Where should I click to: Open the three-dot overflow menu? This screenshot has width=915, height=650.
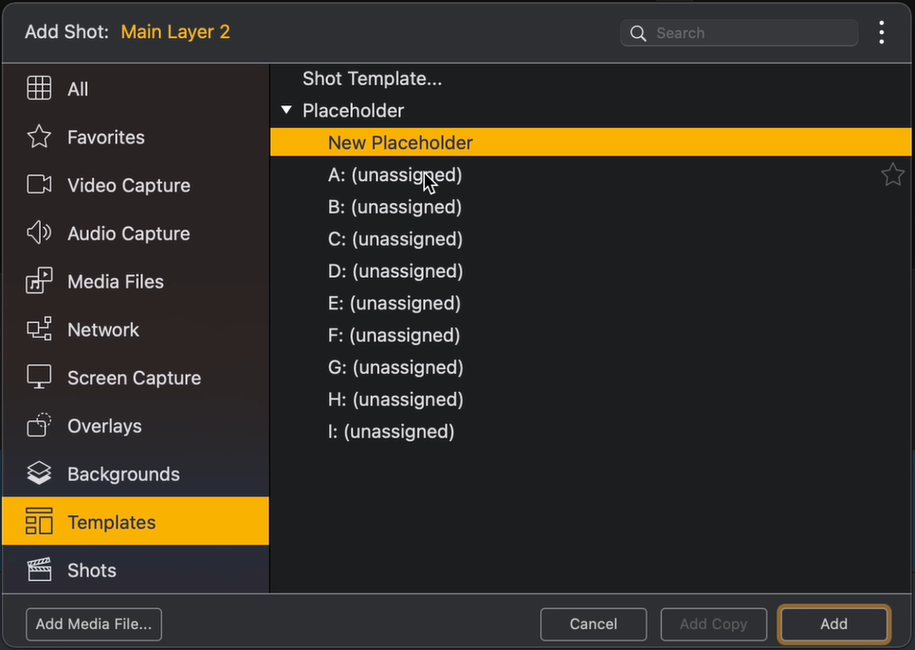pos(881,31)
